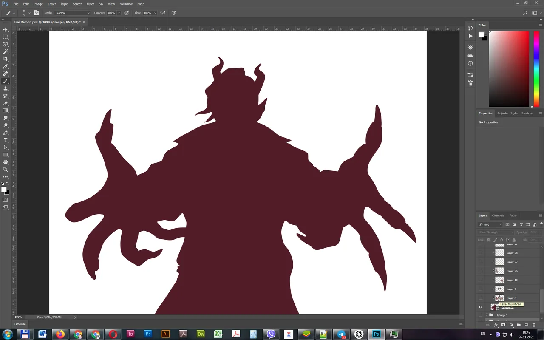Open the Brush Preset picker arrow
Viewport: 544px width, 340px height.
[29, 13]
